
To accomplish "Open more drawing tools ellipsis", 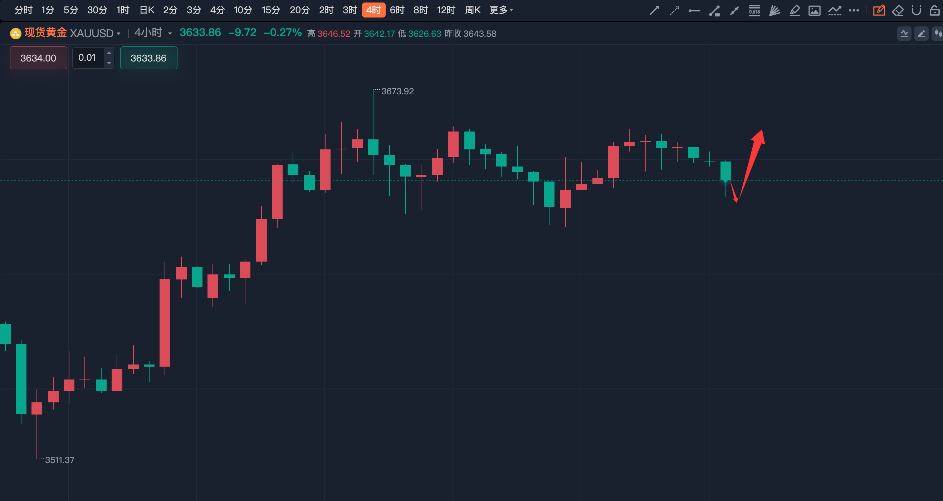I will [854, 11].
